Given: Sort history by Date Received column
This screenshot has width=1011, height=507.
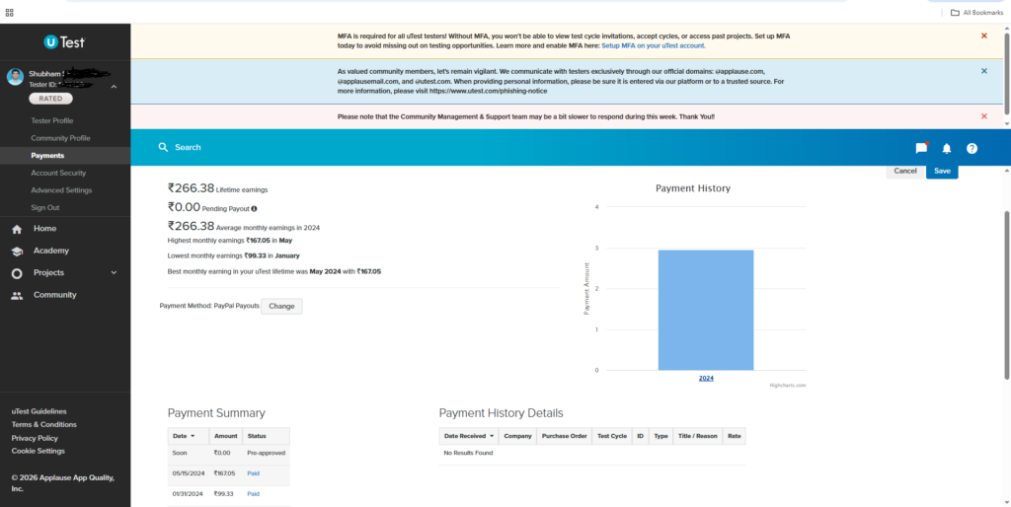Looking at the screenshot, I should coord(468,435).
